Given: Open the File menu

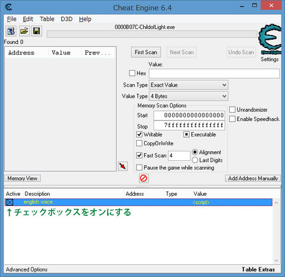Looking at the screenshot, I should (12, 19).
